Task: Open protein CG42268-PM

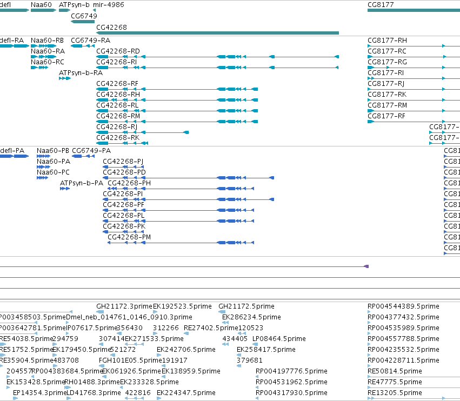Action: pos(129,237)
